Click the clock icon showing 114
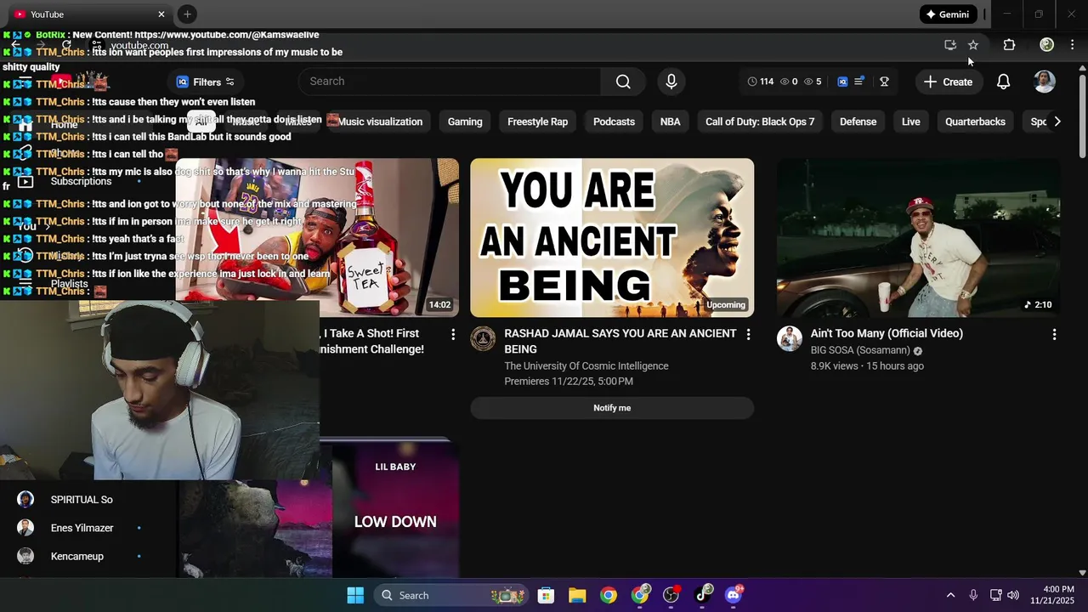The height and width of the screenshot is (612, 1088). tap(752, 82)
